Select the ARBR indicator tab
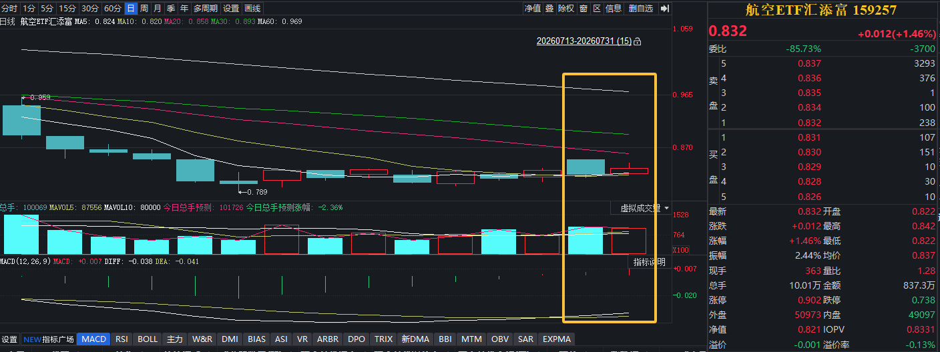 [328, 339]
